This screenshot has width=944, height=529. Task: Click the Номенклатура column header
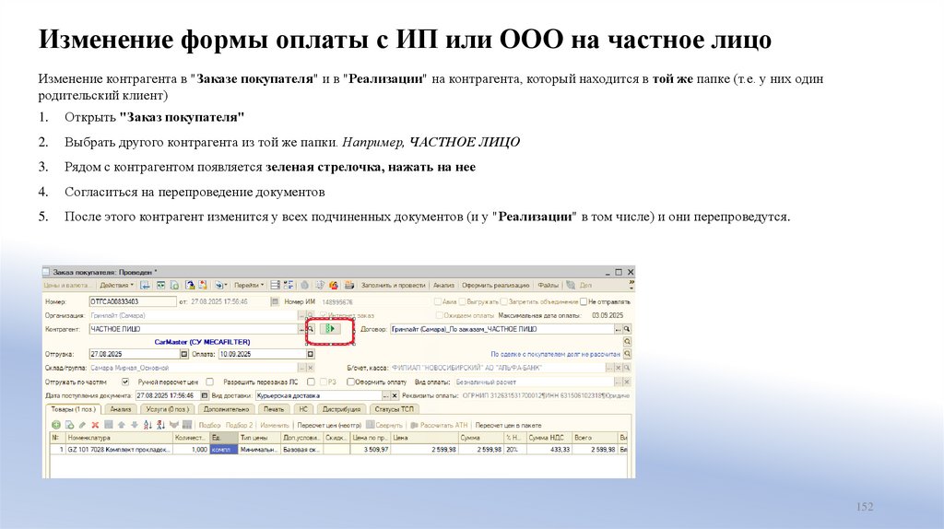tap(119, 438)
